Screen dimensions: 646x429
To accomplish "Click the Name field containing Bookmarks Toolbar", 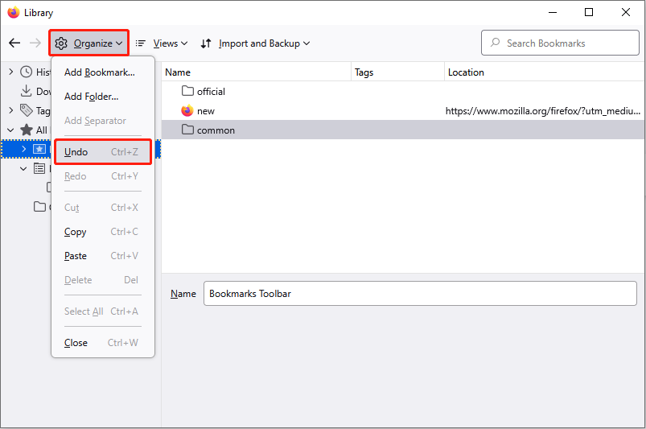I will (419, 294).
